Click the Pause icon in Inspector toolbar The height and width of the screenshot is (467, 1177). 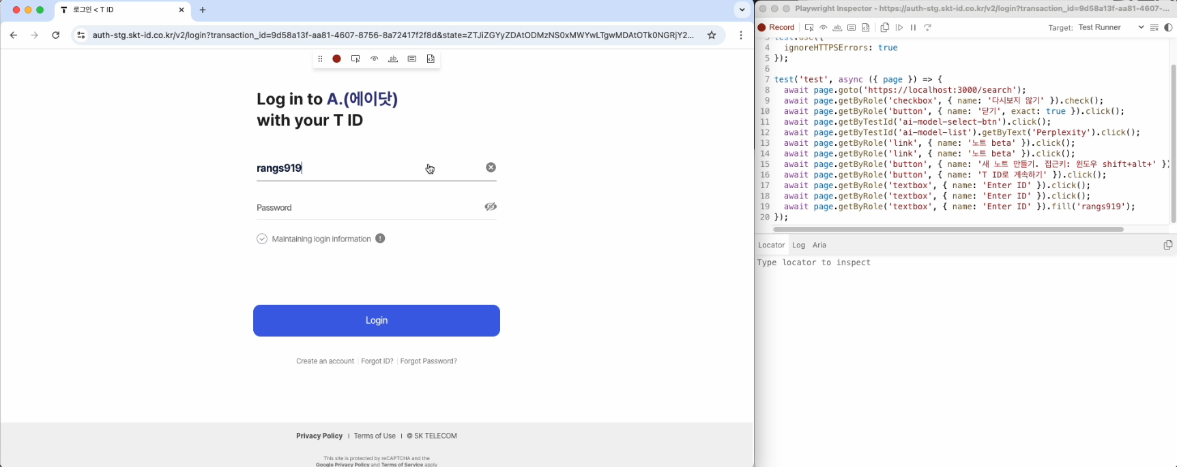tap(914, 28)
